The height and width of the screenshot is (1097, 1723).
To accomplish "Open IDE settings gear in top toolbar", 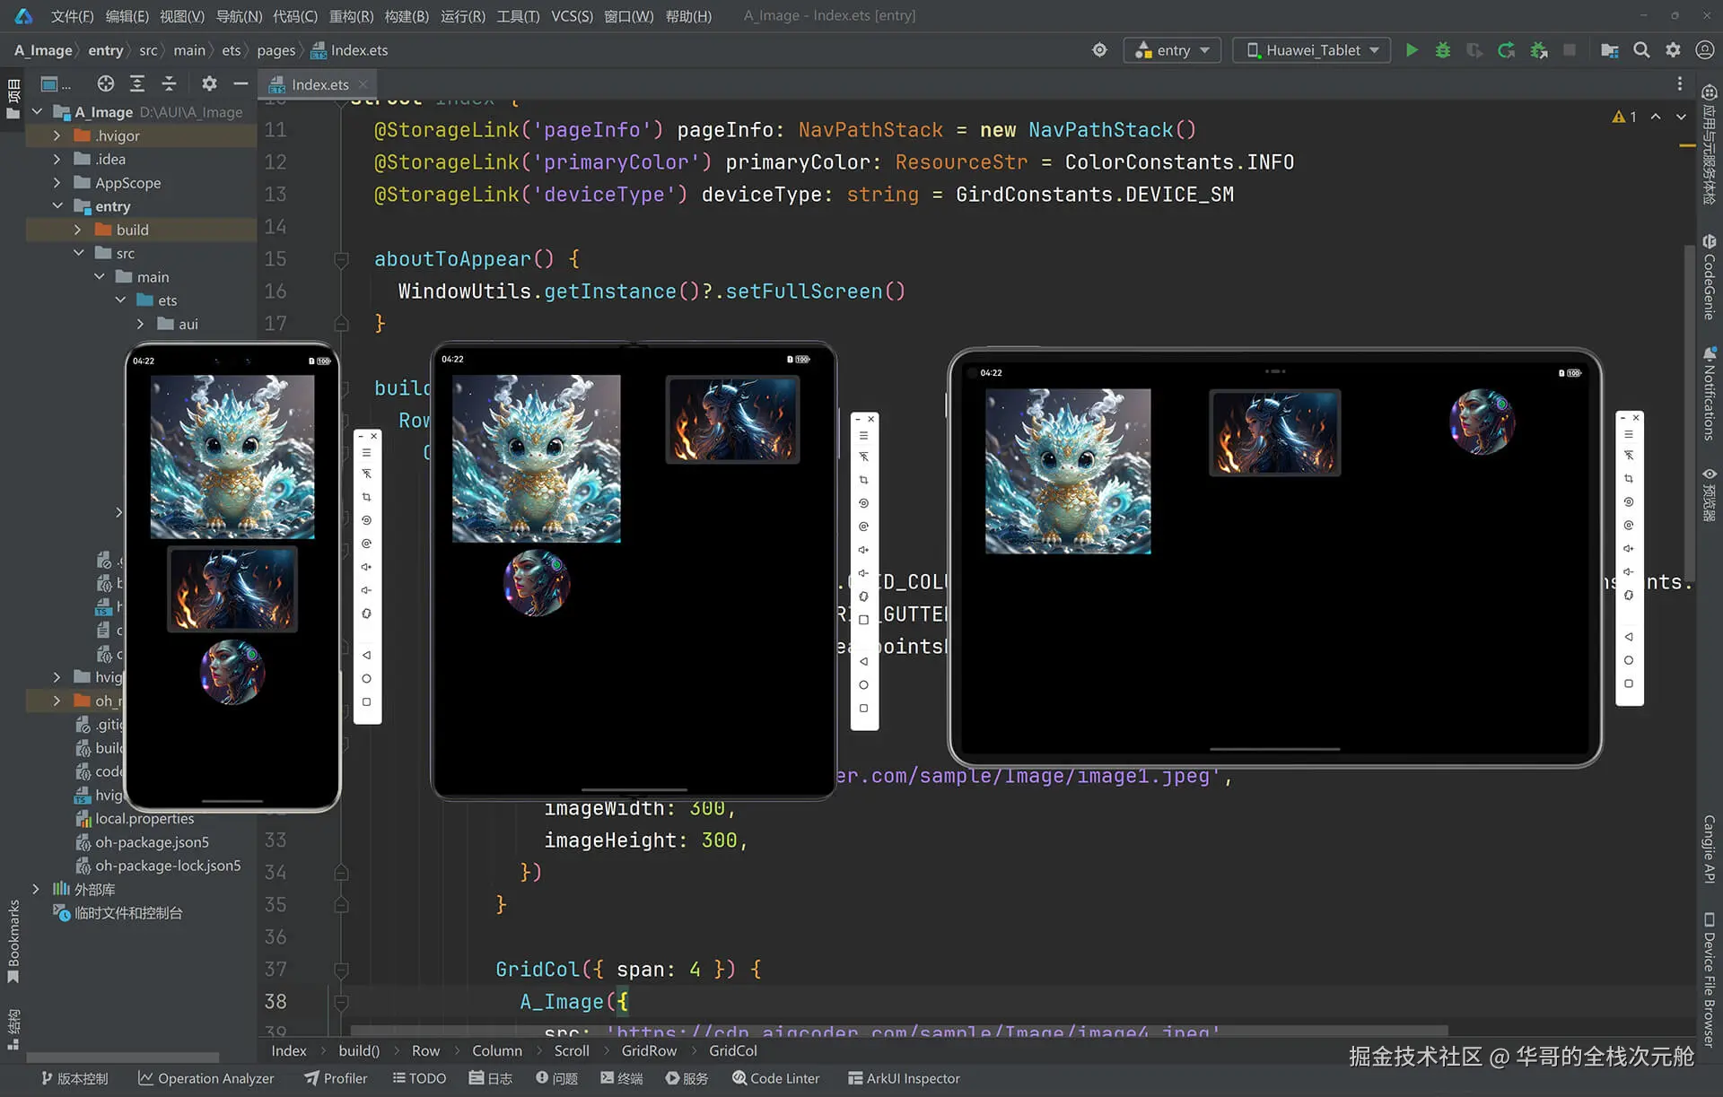I will [x=1673, y=50].
